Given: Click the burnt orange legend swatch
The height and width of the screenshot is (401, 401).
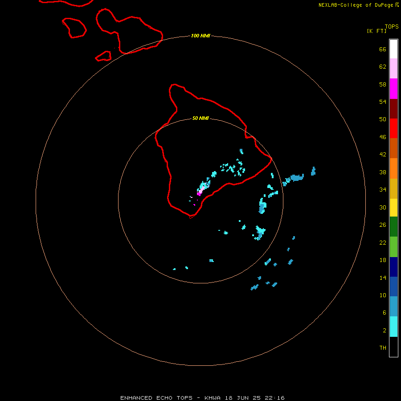Looking at the screenshot, I should coord(393,148).
